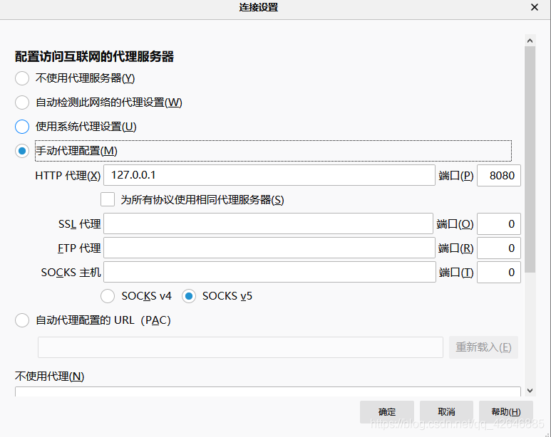
Task: Select 自动检测此网络的代理设置 radio option
Action: 22,102
